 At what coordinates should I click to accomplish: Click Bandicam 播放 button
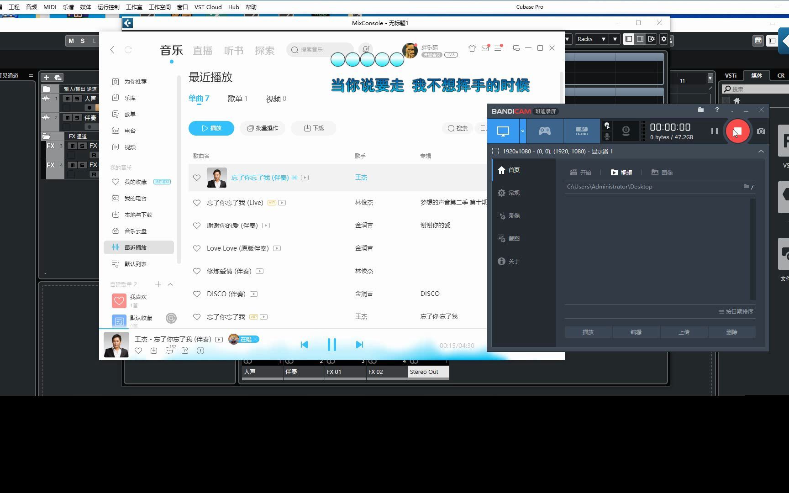click(588, 332)
